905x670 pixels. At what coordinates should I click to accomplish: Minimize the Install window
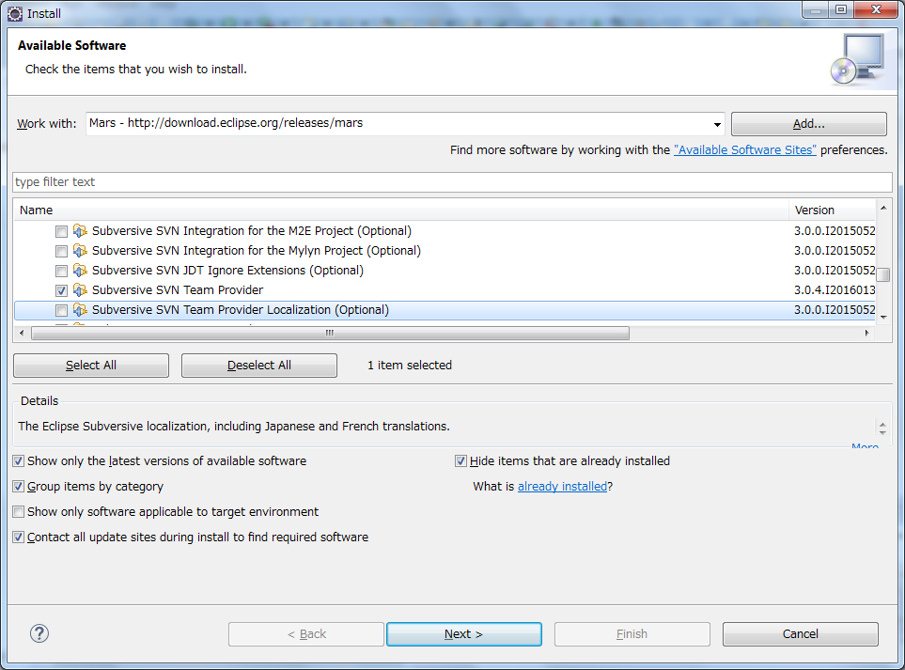(x=816, y=10)
